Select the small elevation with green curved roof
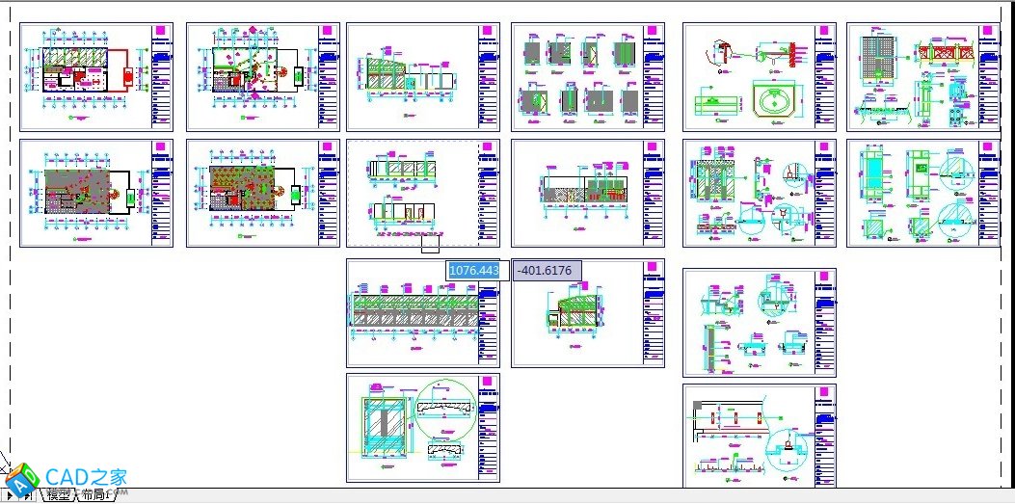The height and width of the screenshot is (504, 1015). (587, 313)
